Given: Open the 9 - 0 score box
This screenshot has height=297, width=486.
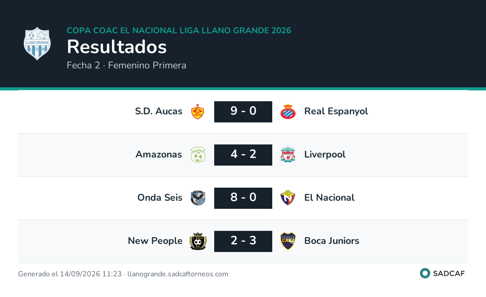Looking at the screenshot, I should (243, 112).
